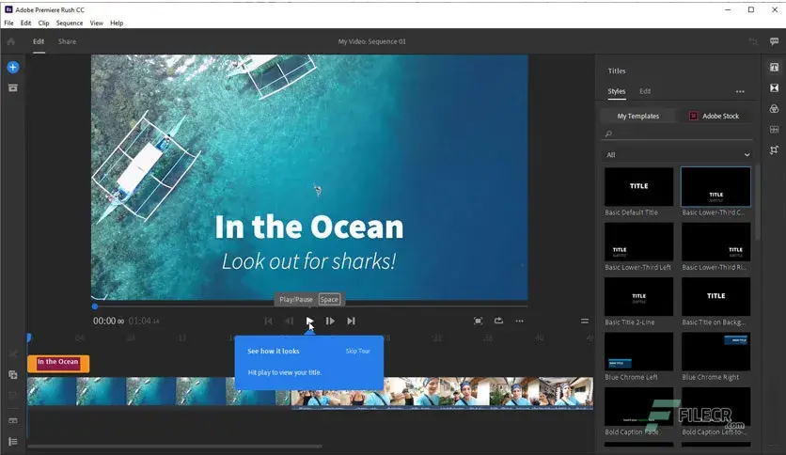Open the Edit menu in menu bar
Image resolution: width=786 pixels, height=455 pixels.
click(x=25, y=24)
